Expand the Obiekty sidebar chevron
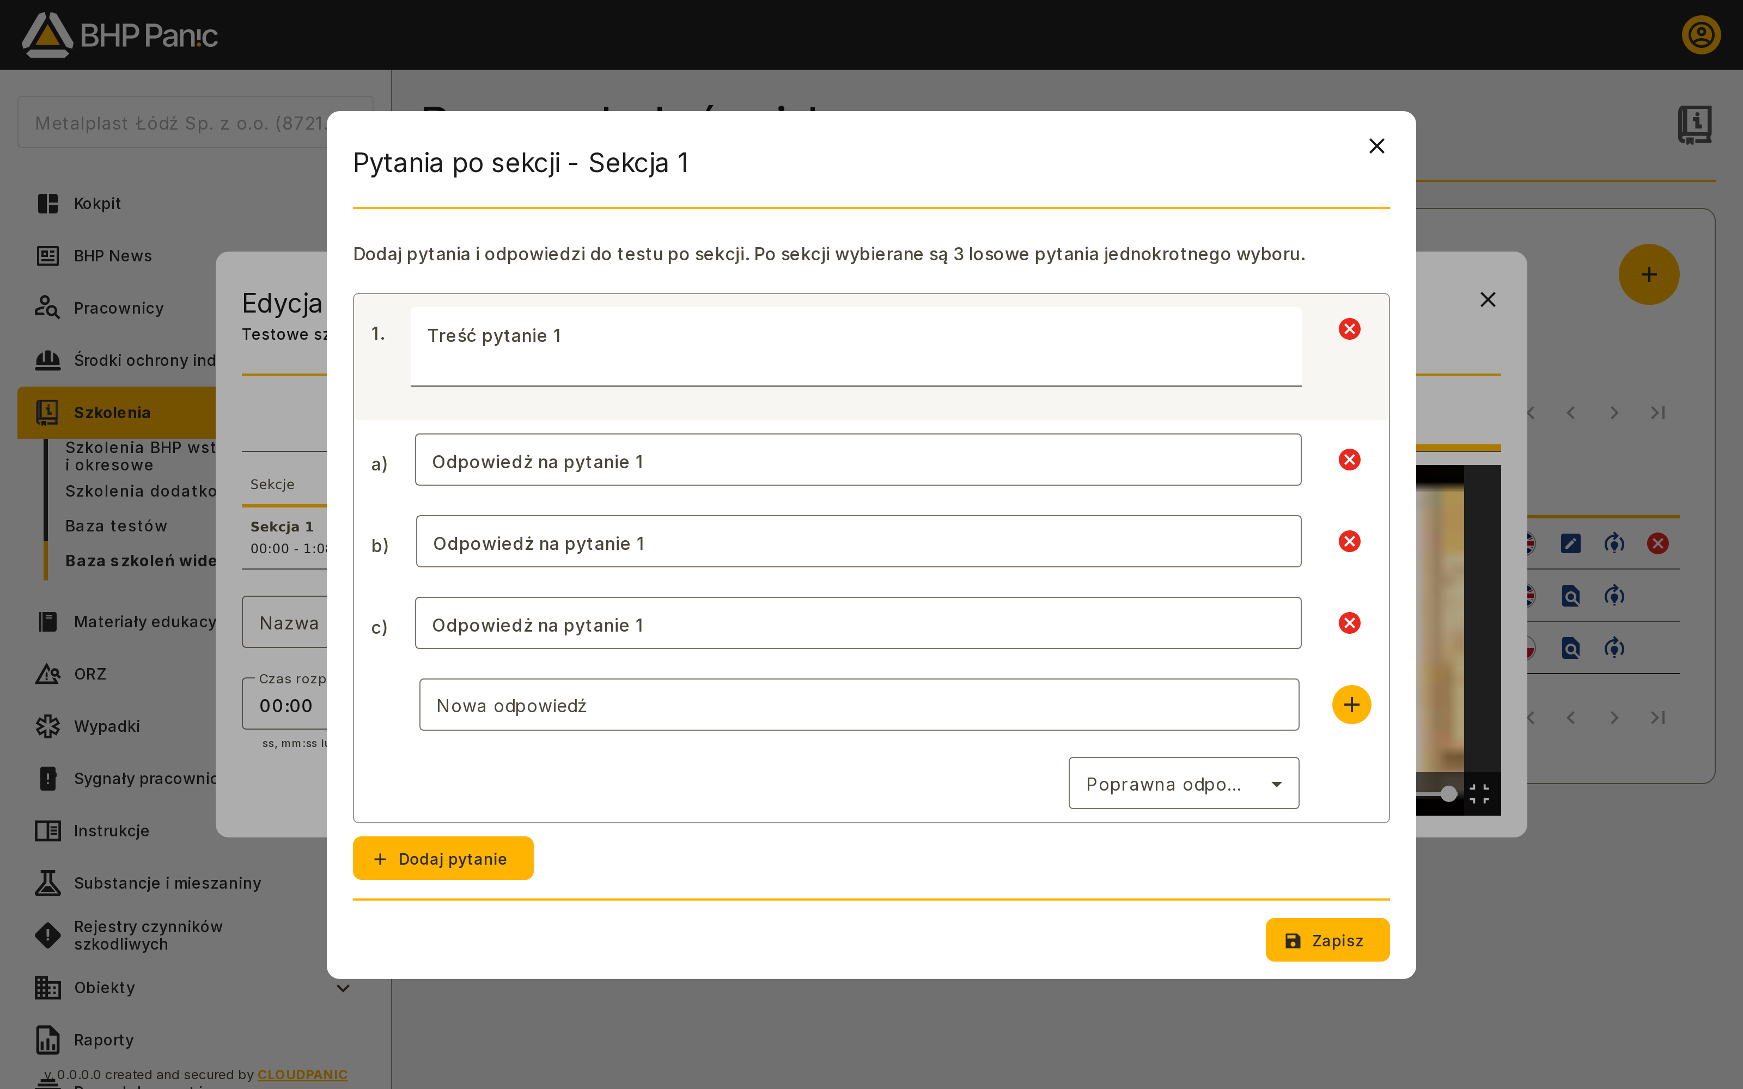1743x1089 pixels. 344,988
